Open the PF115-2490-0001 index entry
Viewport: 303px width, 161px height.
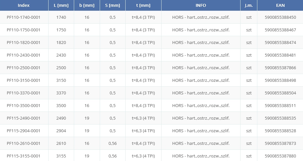[24, 118]
